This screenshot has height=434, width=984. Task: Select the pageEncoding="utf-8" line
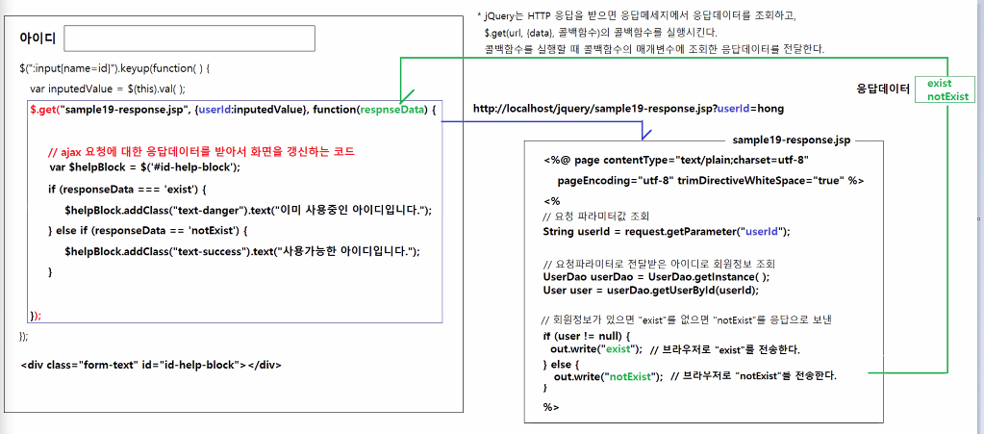coord(711,181)
